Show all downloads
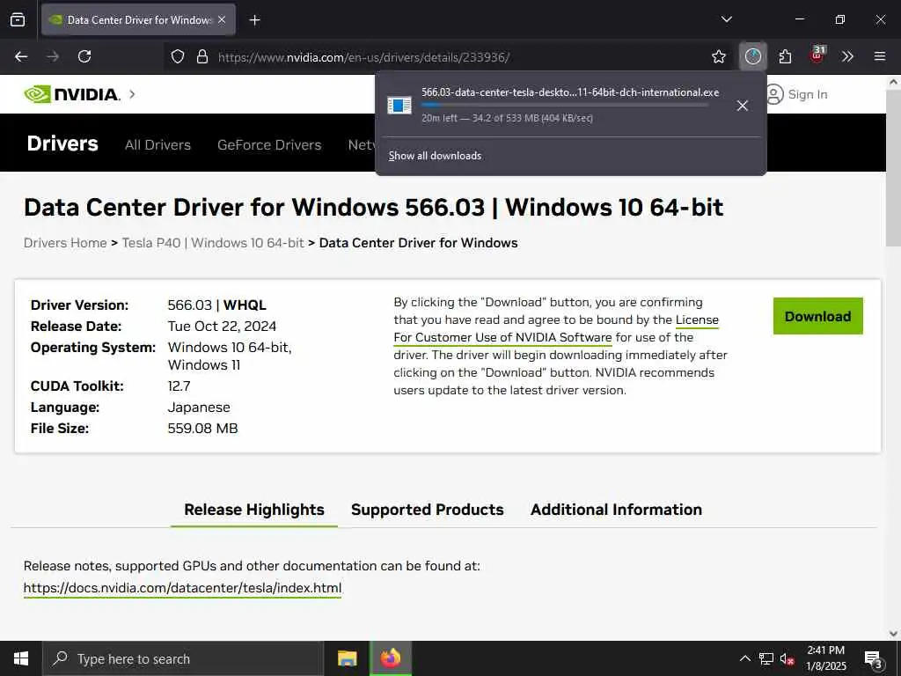The height and width of the screenshot is (676, 901). (x=435, y=156)
